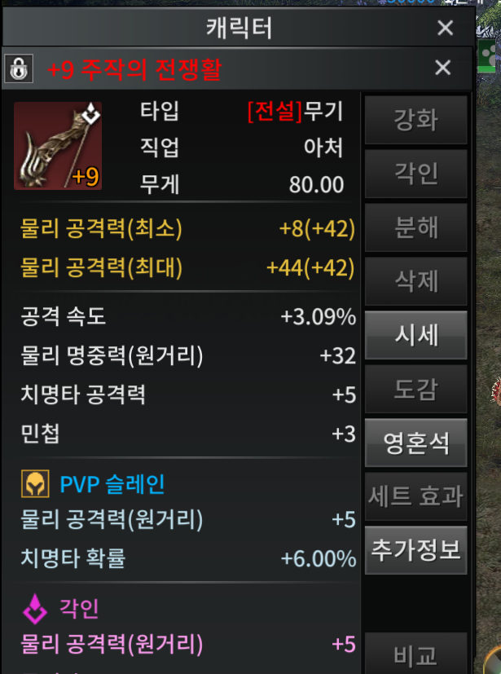This screenshot has width=501, height=674.
Task: Select the 각인 engraving button
Action: pyautogui.click(x=416, y=174)
